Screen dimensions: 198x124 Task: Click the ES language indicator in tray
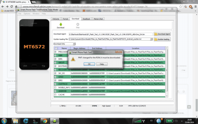coord(151,121)
